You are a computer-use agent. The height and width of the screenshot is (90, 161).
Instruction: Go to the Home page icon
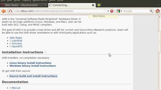pyautogui.click(x=158, y=11)
